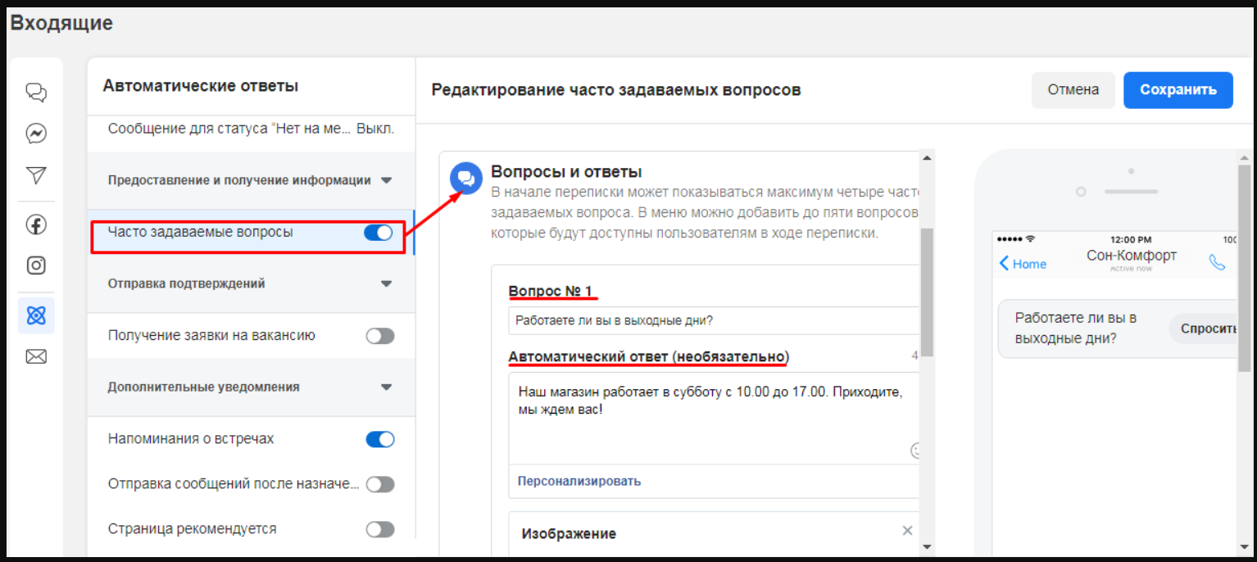Enable Получение заявки на вакансию
This screenshot has height=562, width=1257.
[379, 335]
